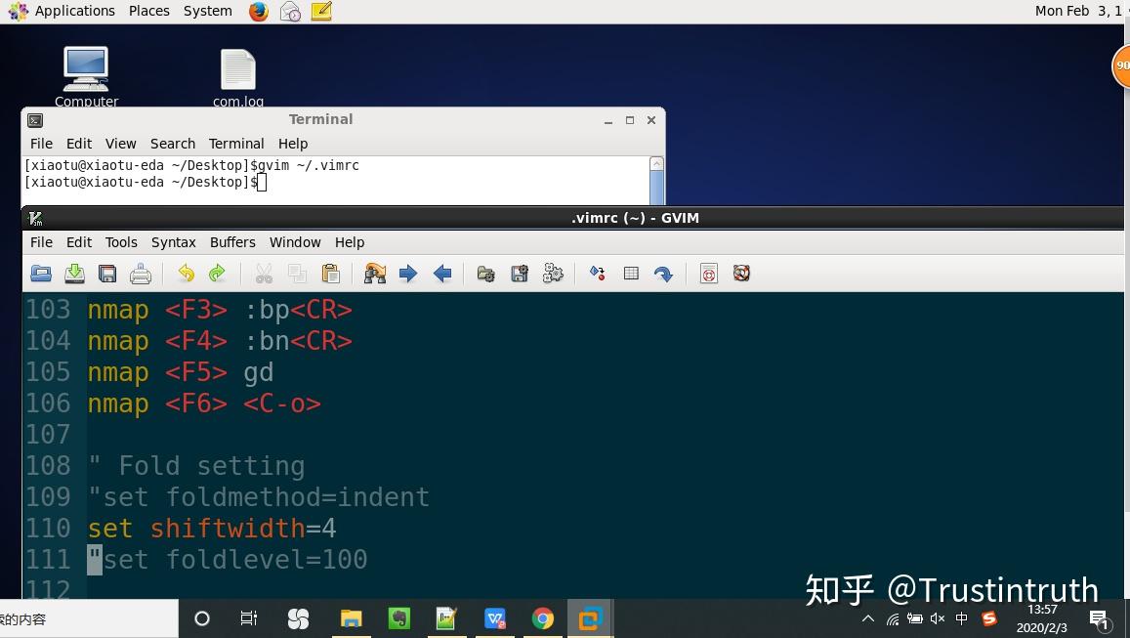This screenshot has width=1130, height=638.
Task: Click line 103 'nmap <F3> :bp<CR>'
Action: [220, 310]
